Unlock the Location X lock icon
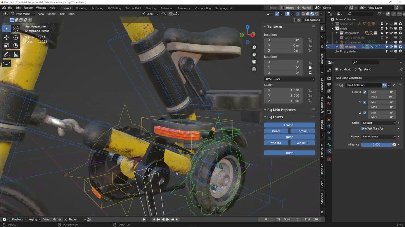405x227 pixels. pyautogui.click(x=310, y=40)
